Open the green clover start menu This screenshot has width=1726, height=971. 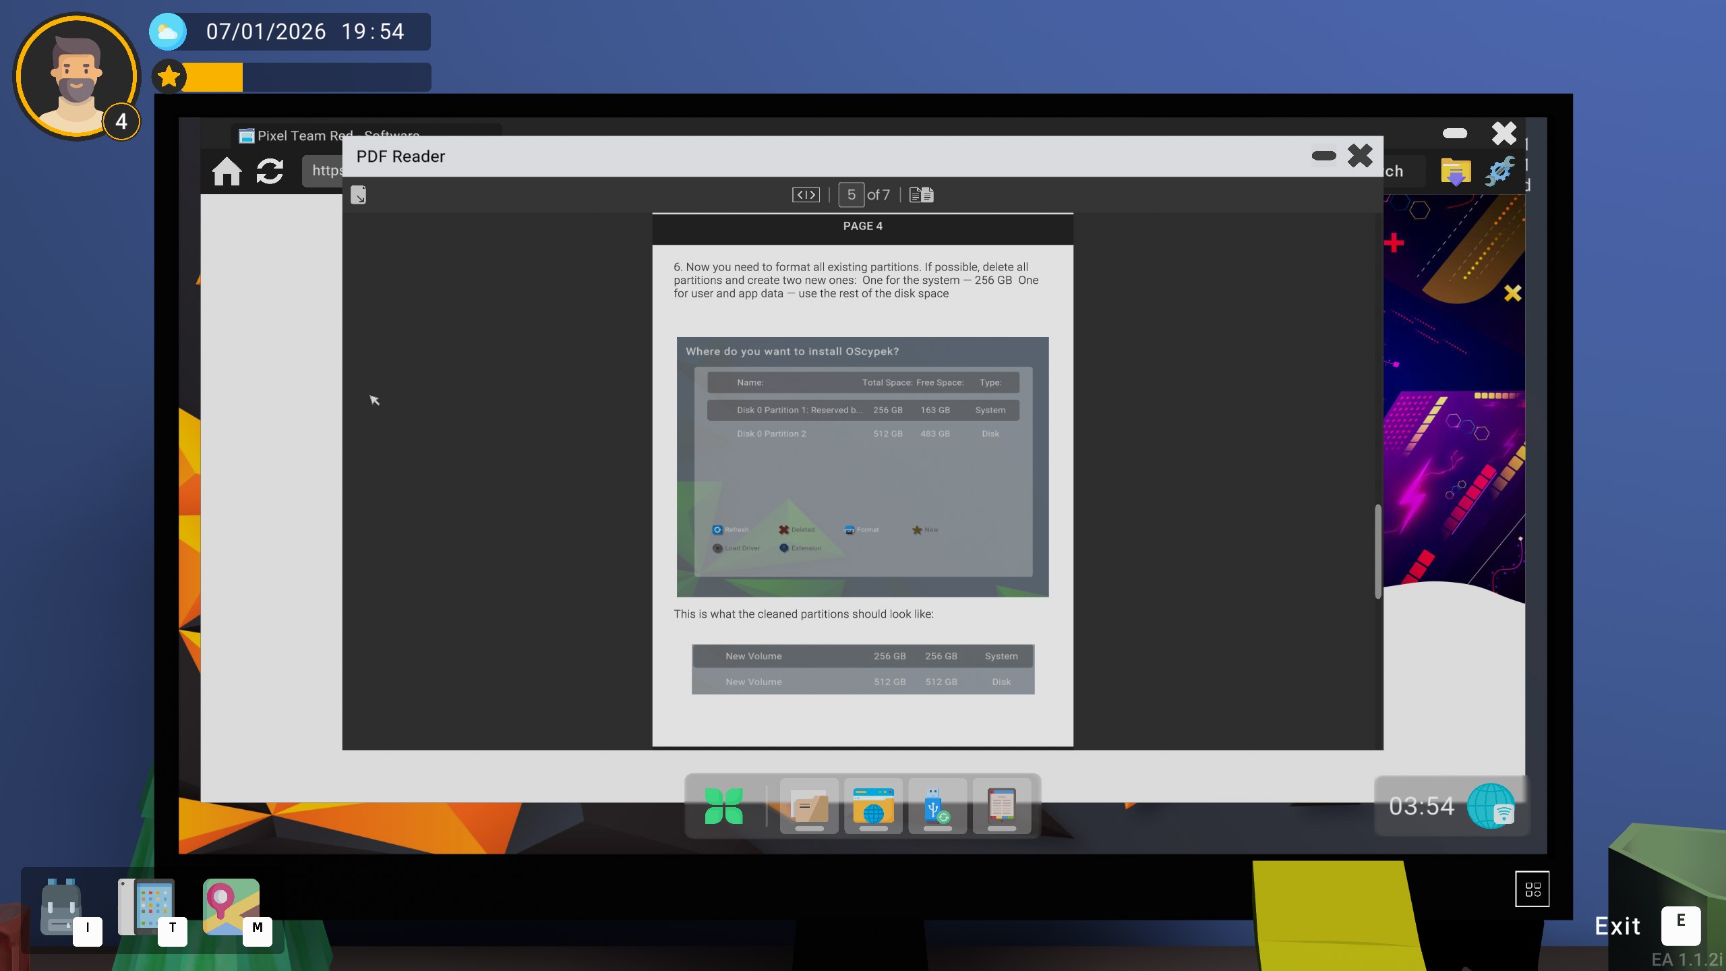pyautogui.click(x=723, y=806)
